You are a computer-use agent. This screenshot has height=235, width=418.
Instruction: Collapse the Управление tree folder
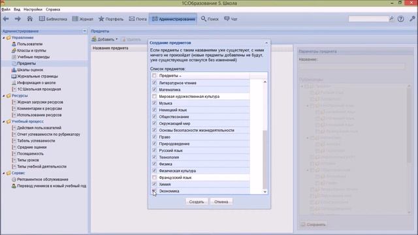click(4, 38)
